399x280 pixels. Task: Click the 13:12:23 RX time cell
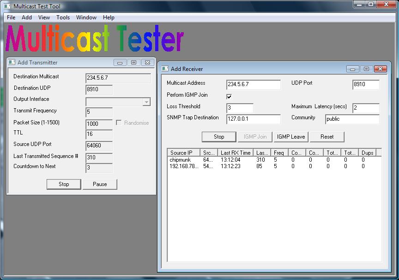[230, 166]
